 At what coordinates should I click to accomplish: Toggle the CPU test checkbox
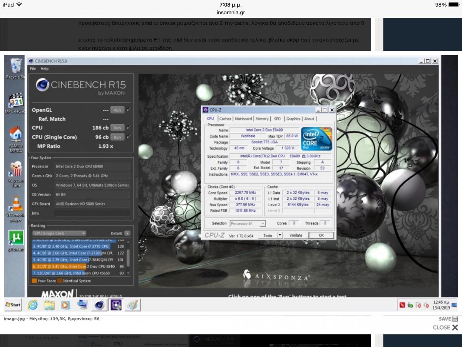click(129, 127)
